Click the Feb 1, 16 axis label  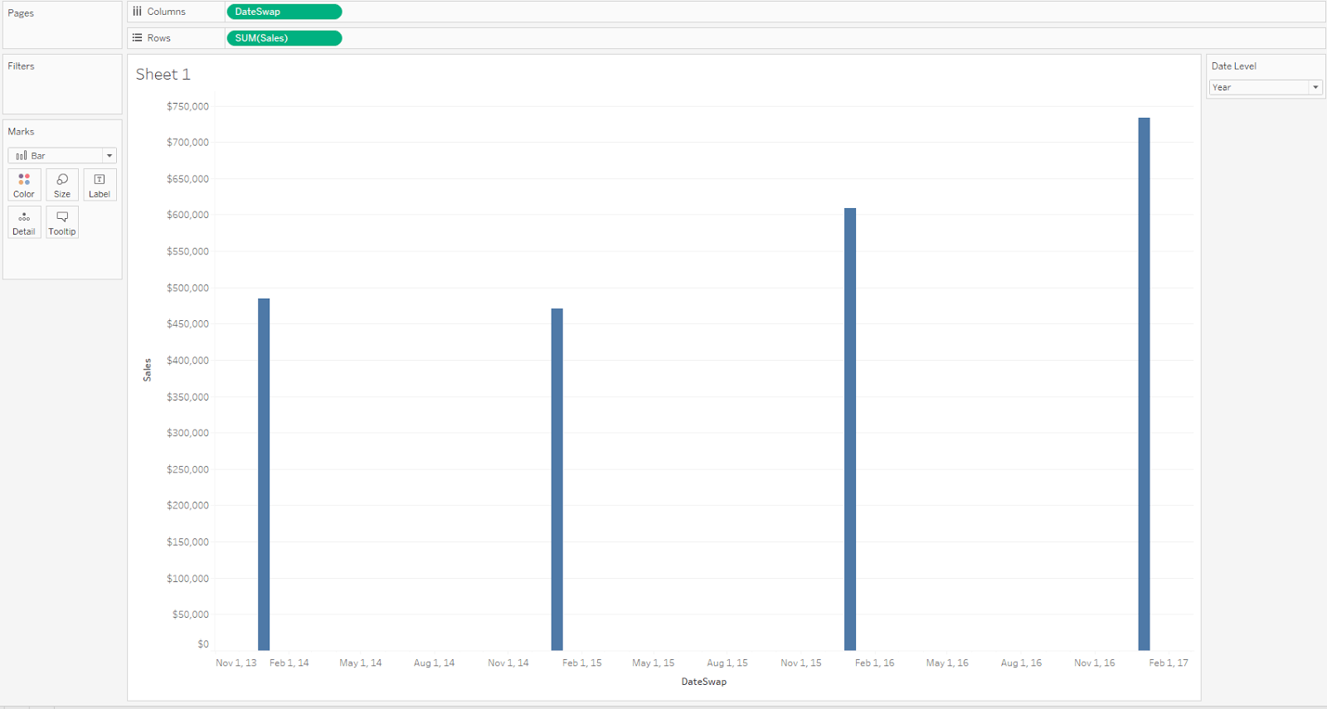tap(875, 663)
